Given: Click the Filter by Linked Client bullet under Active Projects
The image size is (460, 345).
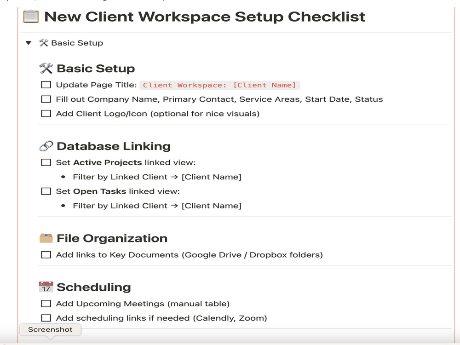Looking at the screenshot, I should coord(157,177).
